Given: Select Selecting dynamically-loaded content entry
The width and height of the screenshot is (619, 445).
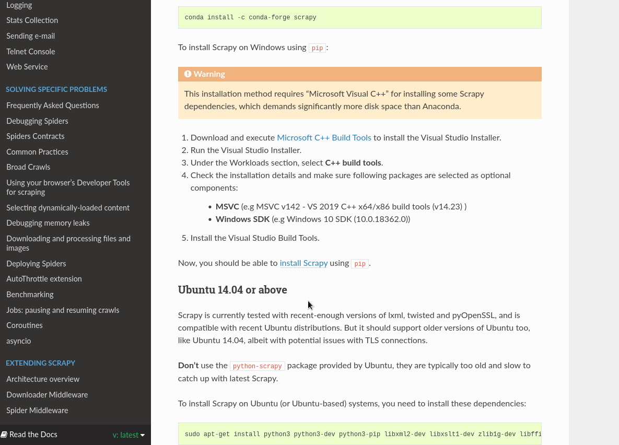Looking at the screenshot, I should (68, 208).
